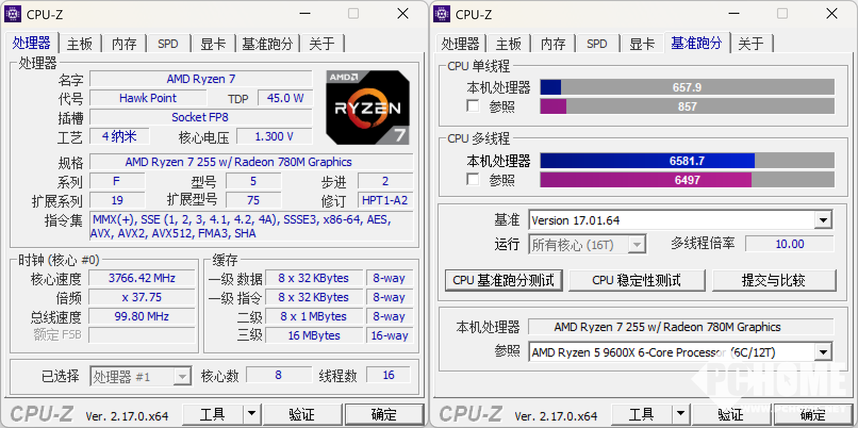
Task: Click the 多线程倍率 value field
Action: [789, 244]
